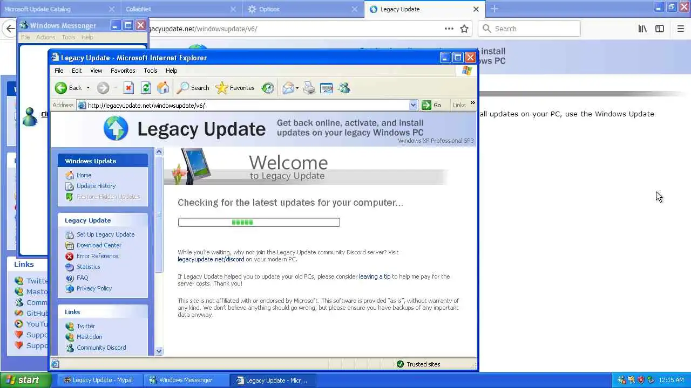The width and height of the screenshot is (691, 388).
Task: Open the FAQ sidebar link
Action: (82, 278)
